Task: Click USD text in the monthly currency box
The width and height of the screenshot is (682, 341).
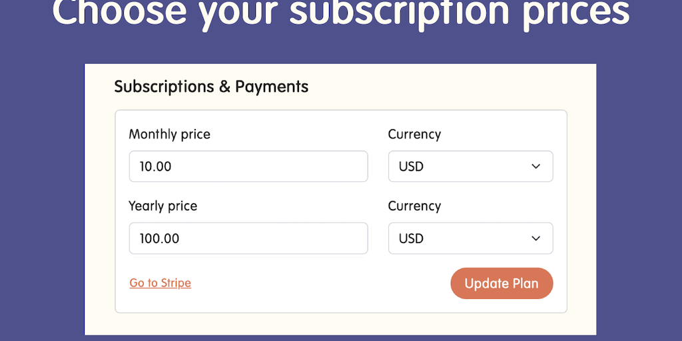Action: pyautogui.click(x=411, y=167)
